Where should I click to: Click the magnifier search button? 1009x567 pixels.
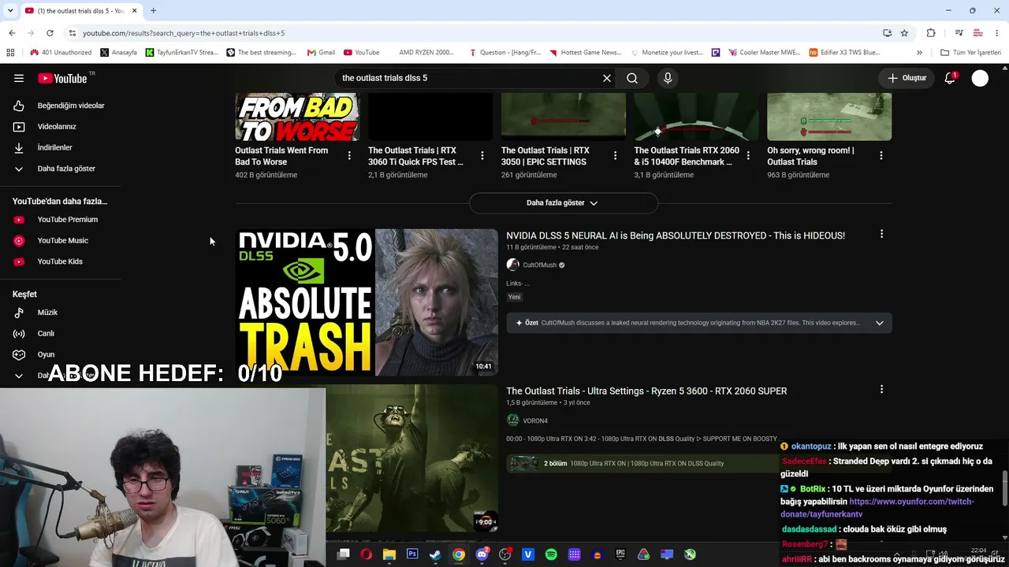tap(632, 78)
